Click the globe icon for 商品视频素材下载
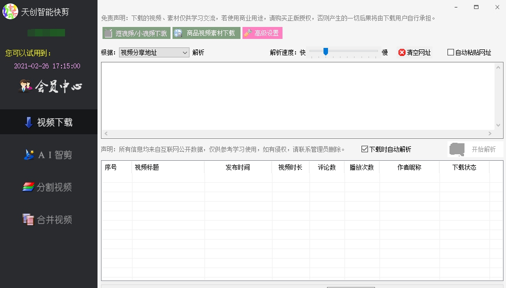506x288 pixels. pyautogui.click(x=178, y=33)
